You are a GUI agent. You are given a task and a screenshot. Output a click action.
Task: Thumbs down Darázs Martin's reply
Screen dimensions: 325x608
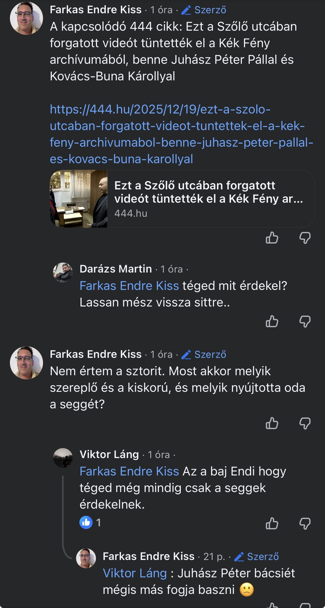coord(305,321)
